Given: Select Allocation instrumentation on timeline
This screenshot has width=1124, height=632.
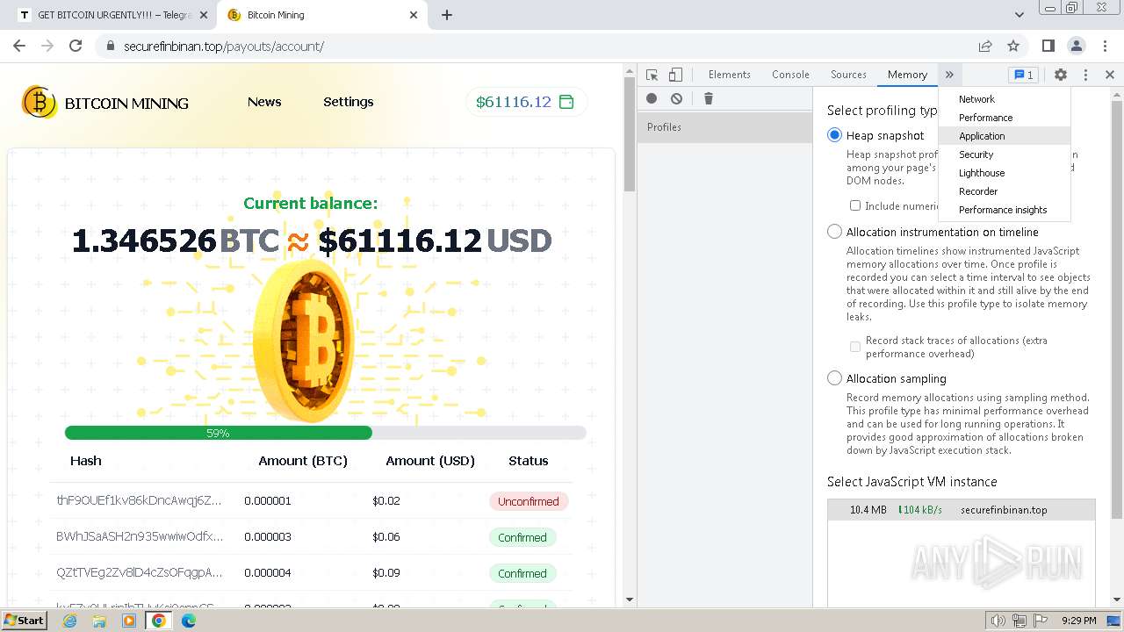Looking at the screenshot, I should pos(834,232).
